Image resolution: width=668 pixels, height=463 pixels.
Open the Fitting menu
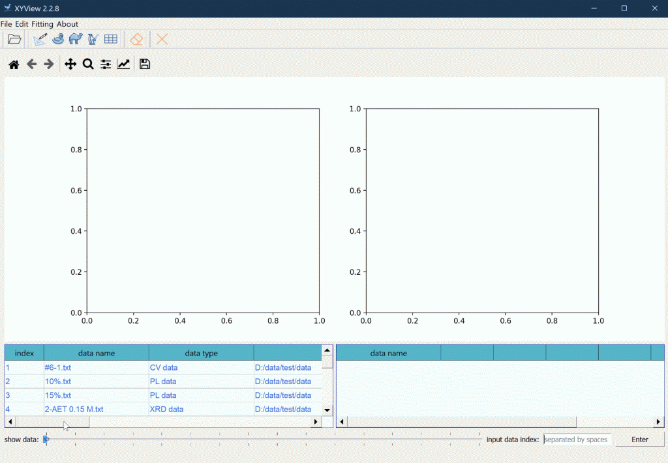pyautogui.click(x=42, y=24)
